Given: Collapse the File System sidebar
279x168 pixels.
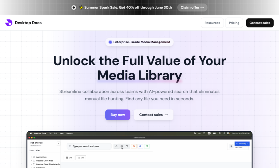Looking at the screenshot, I should click(x=59, y=143).
